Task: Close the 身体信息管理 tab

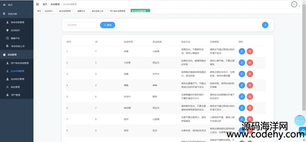Action: tap(72, 11)
